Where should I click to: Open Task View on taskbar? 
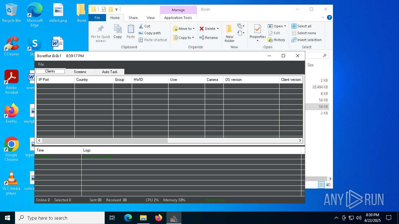112,218
